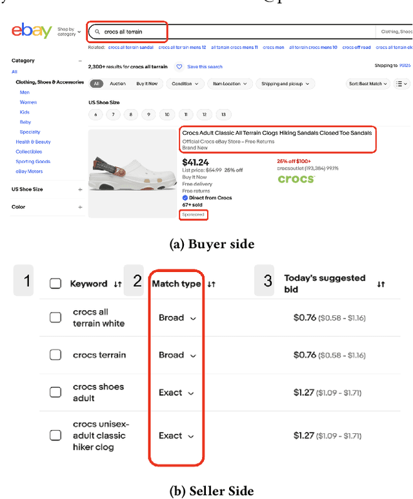Open match type dropdown for 'crocs terrain'
The height and width of the screenshot is (499, 413).
tap(177, 355)
